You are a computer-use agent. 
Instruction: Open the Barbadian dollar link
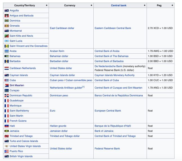[59, 61]
